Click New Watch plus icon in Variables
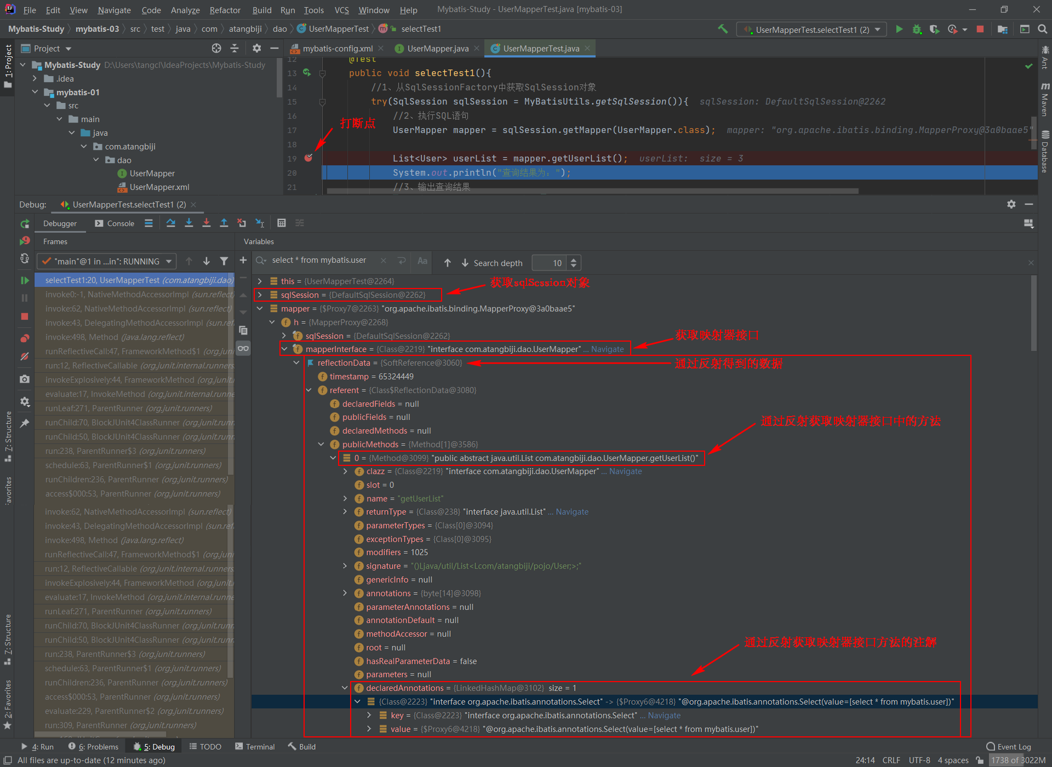Image resolution: width=1052 pixels, height=767 pixels. (x=243, y=260)
